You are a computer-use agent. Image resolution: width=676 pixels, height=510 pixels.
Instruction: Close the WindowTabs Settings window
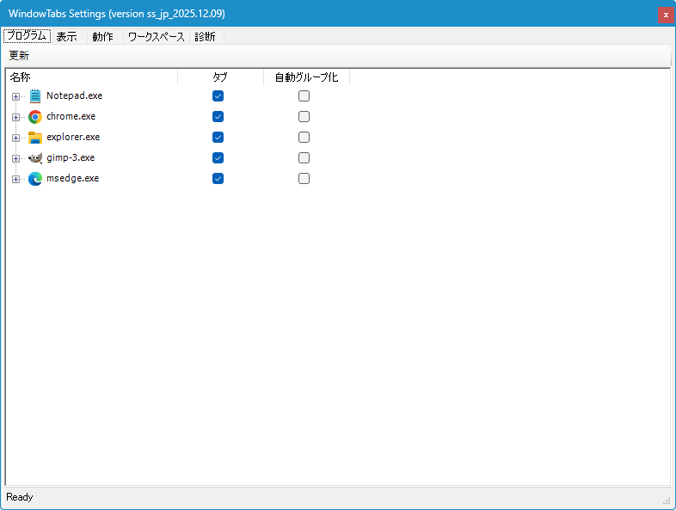pyautogui.click(x=665, y=15)
